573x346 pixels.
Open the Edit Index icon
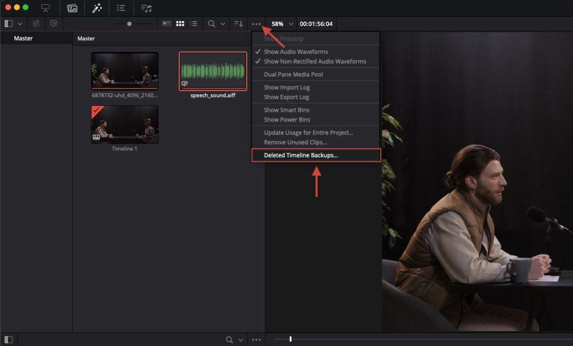[121, 7]
